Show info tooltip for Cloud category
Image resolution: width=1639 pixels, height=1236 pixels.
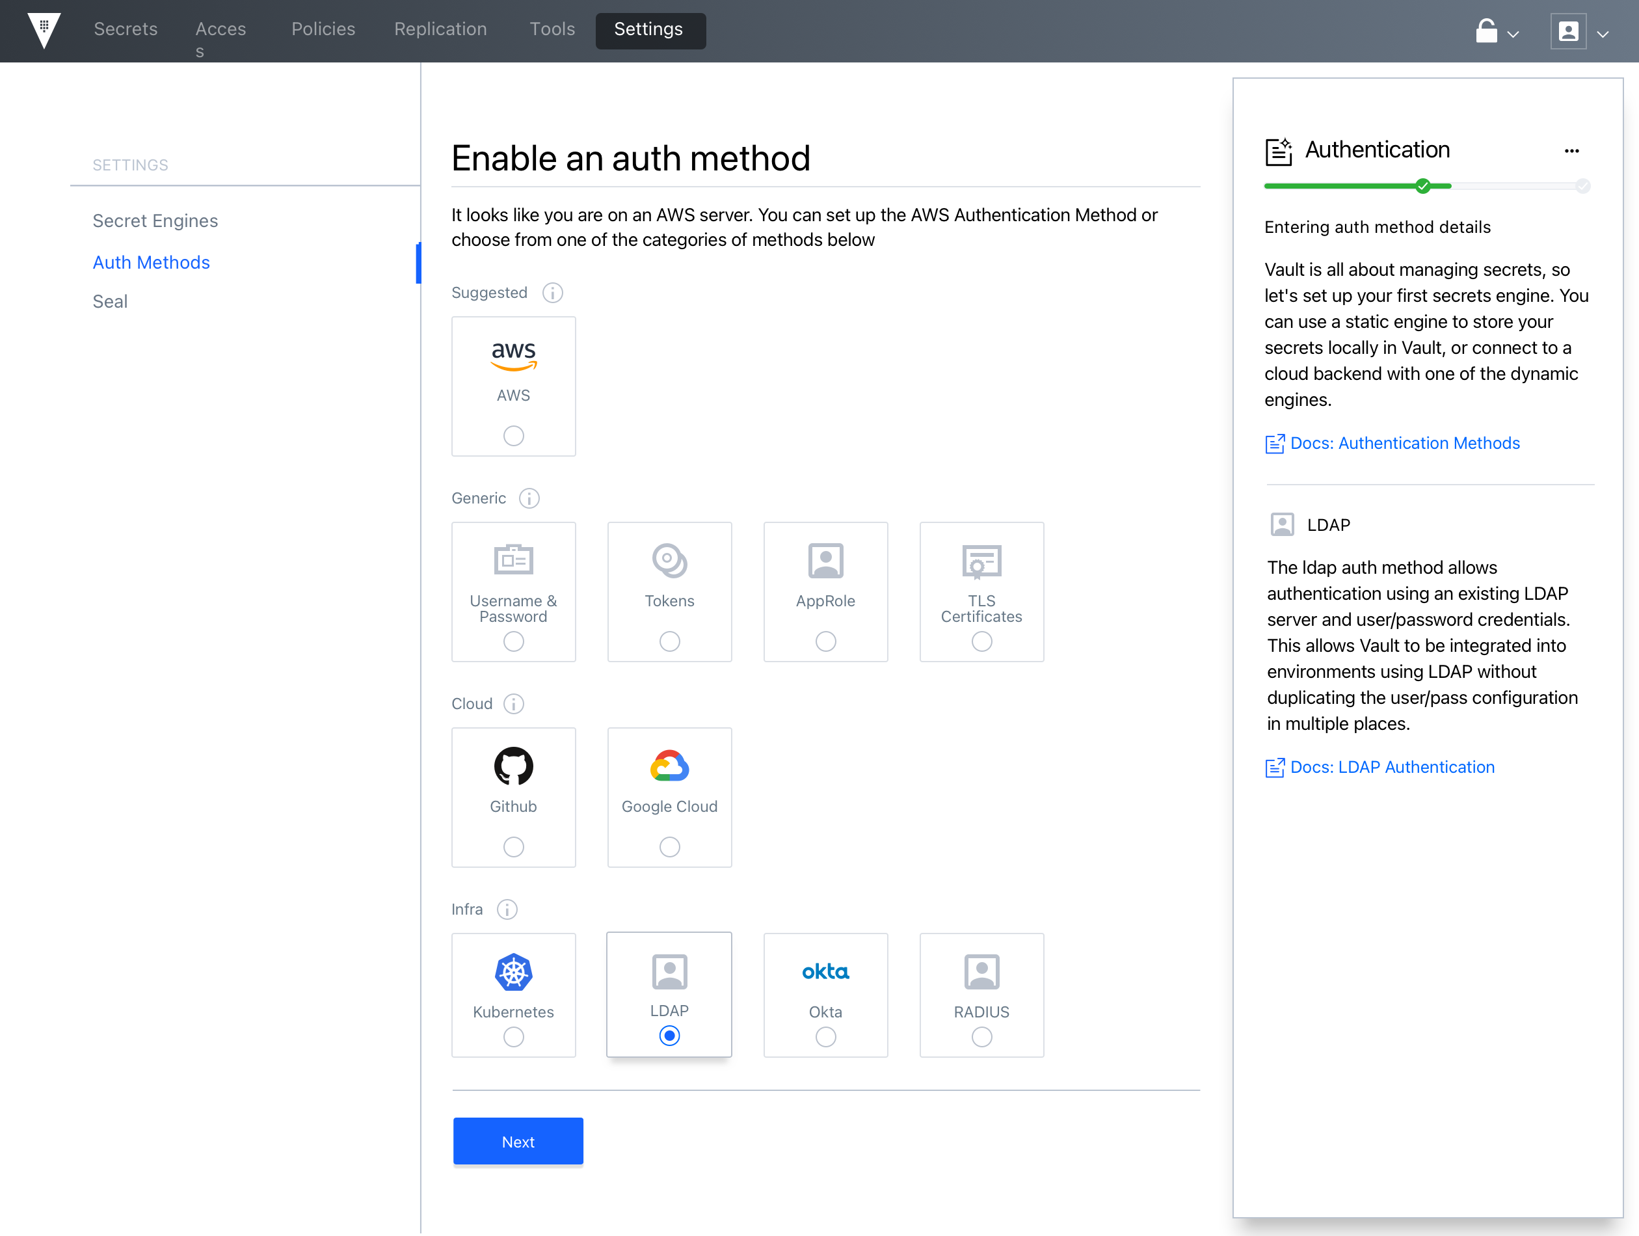coord(513,703)
